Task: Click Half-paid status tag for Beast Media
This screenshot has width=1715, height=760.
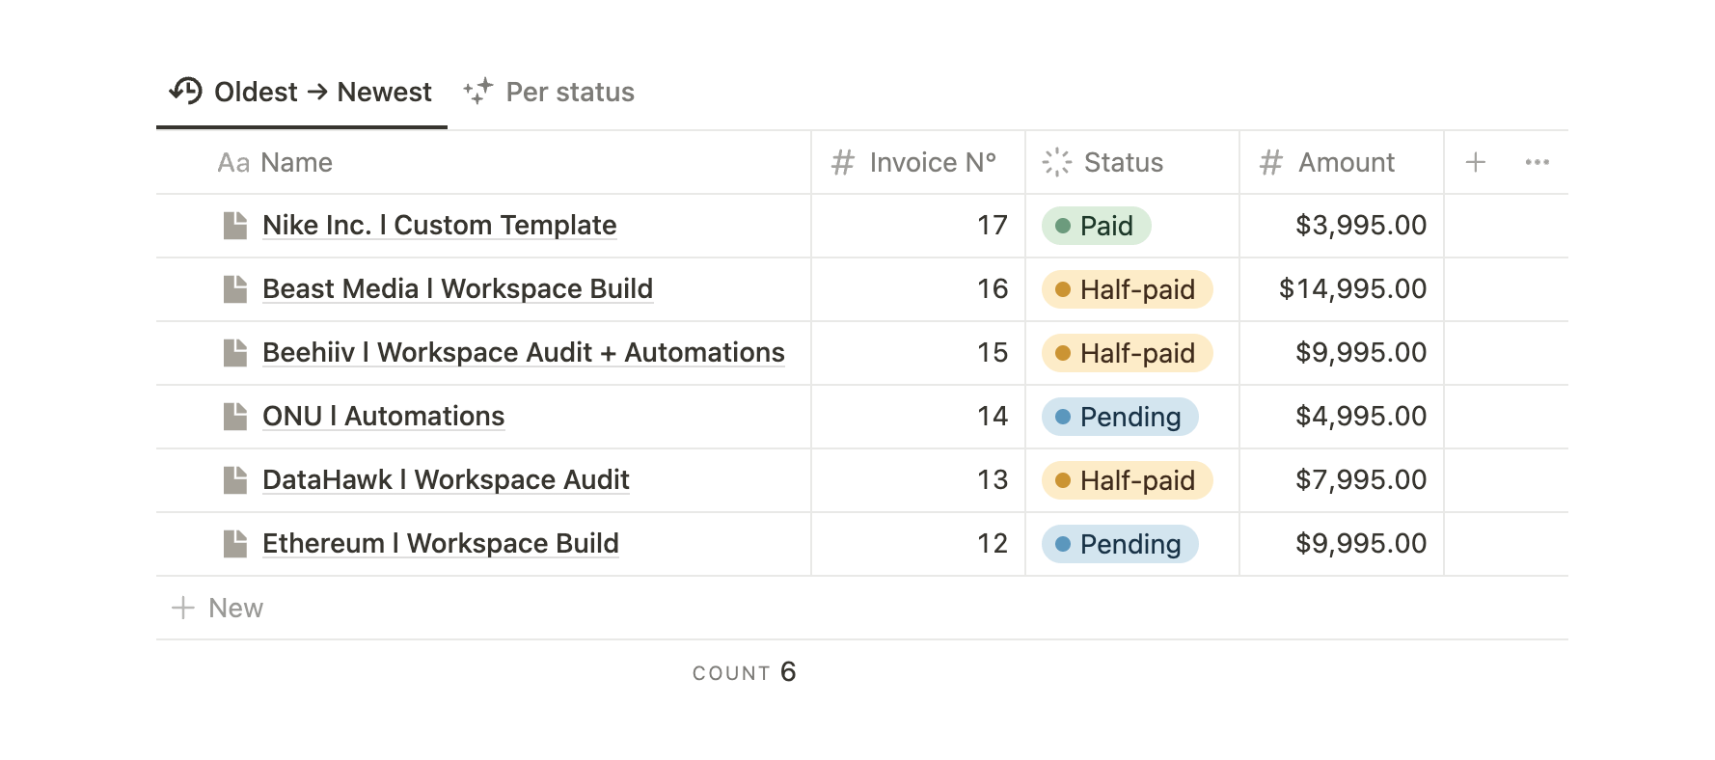Action: pos(1127,289)
